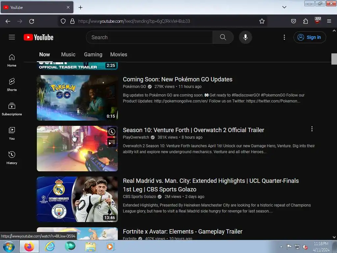
Task: Switch to the Music trending tab
Action: point(68,54)
